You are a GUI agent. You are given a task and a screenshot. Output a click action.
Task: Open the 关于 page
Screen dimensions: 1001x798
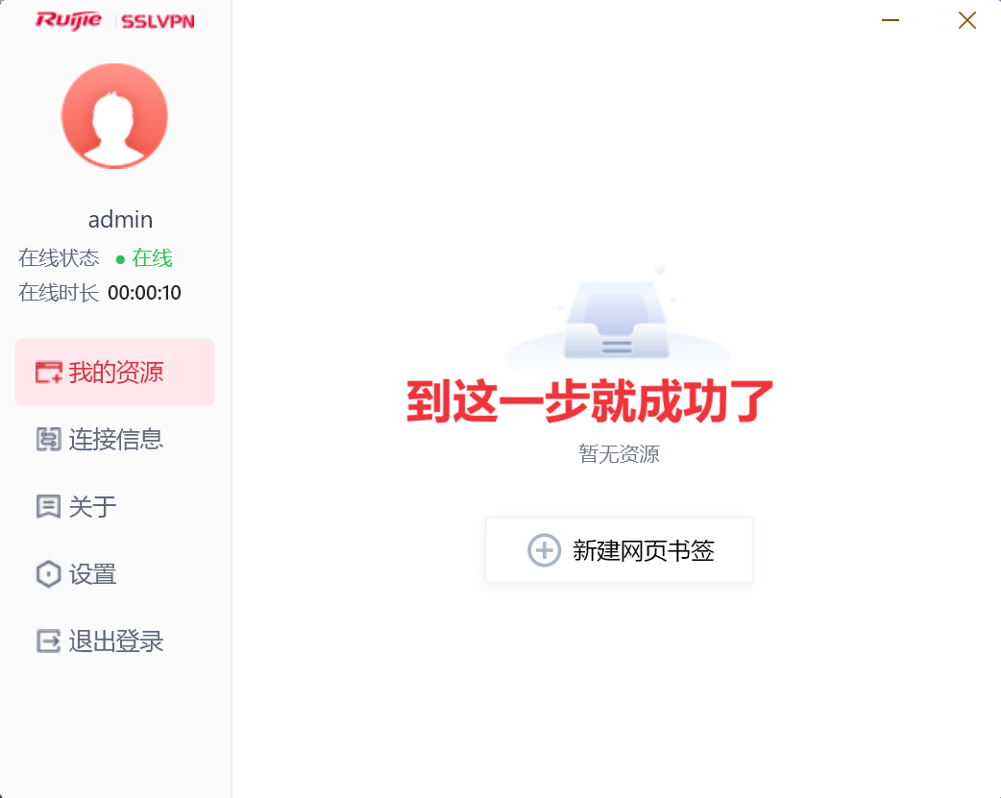pyautogui.click(x=114, y=507)
